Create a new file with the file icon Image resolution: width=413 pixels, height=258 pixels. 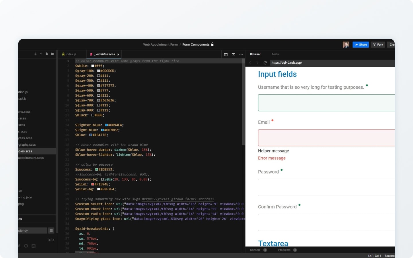pos(46,54)
